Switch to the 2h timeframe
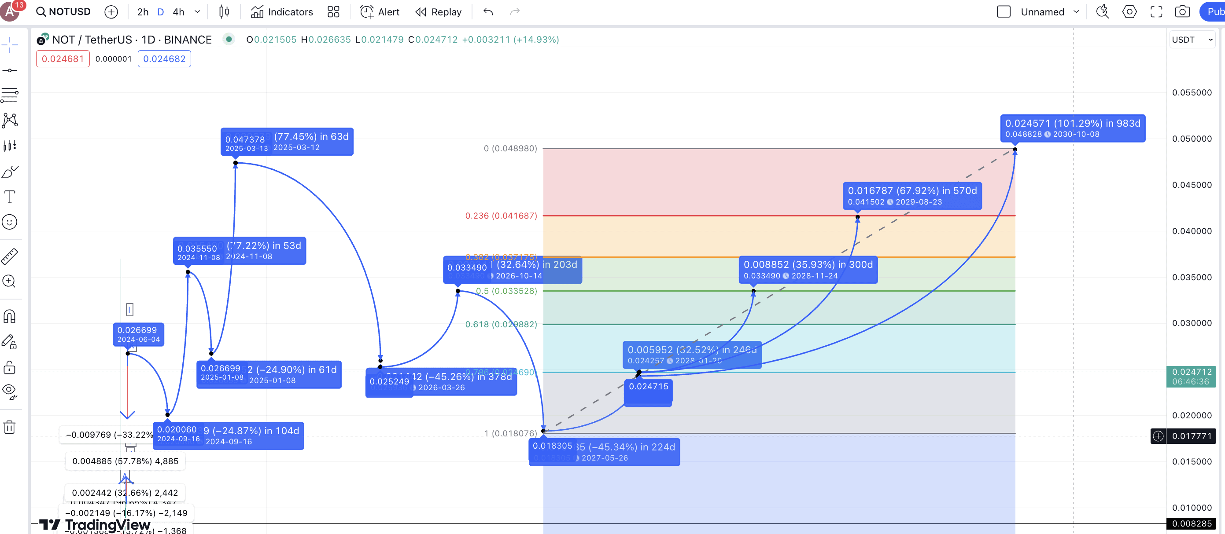 143,12
